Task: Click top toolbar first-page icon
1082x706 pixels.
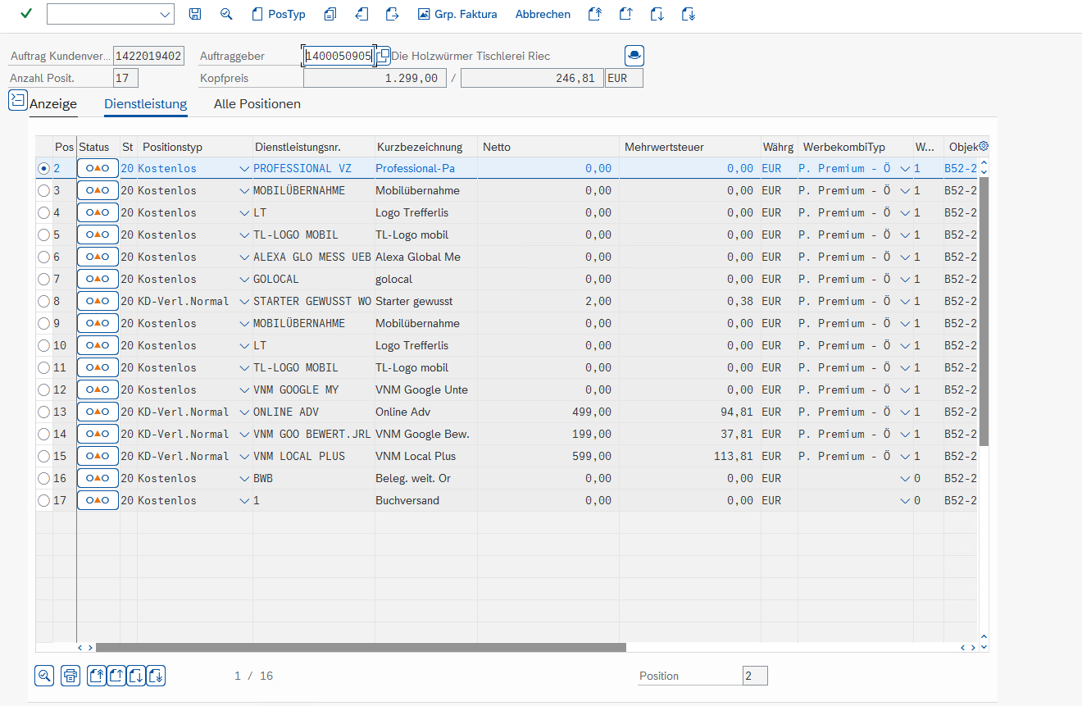Action: (x=595, y=14)
